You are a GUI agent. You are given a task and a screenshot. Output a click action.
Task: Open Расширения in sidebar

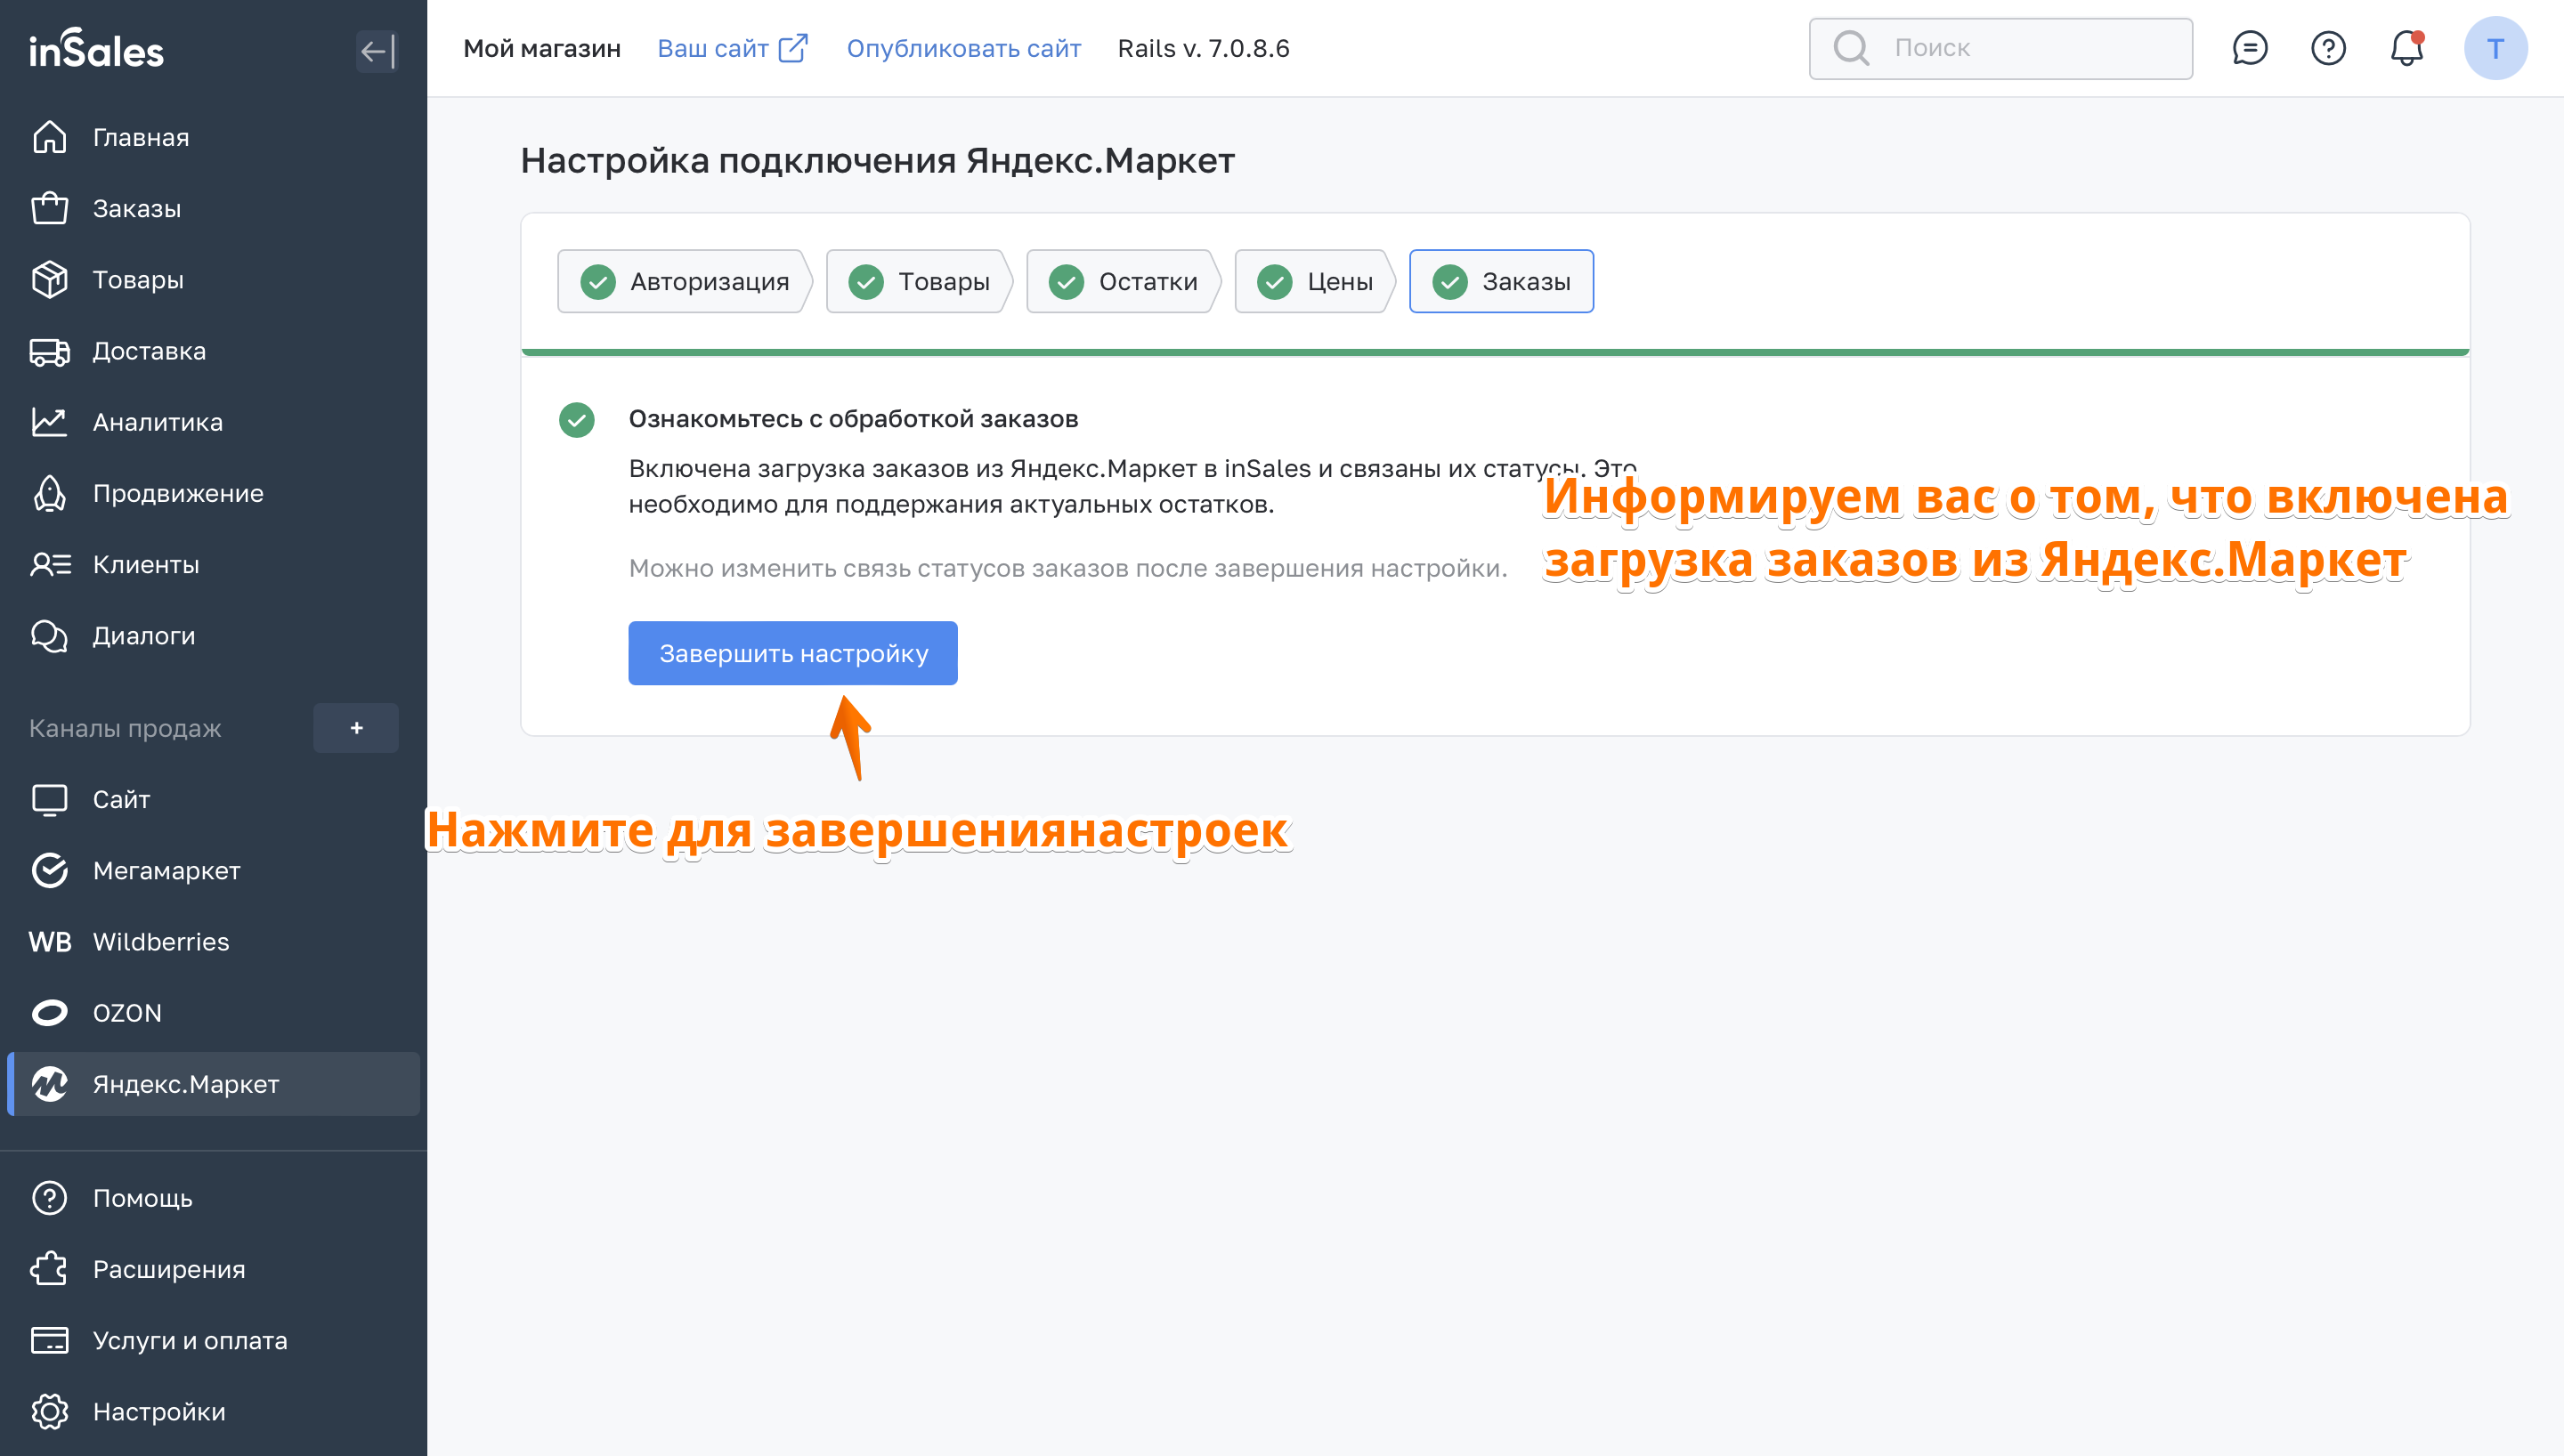point(168,1269)
